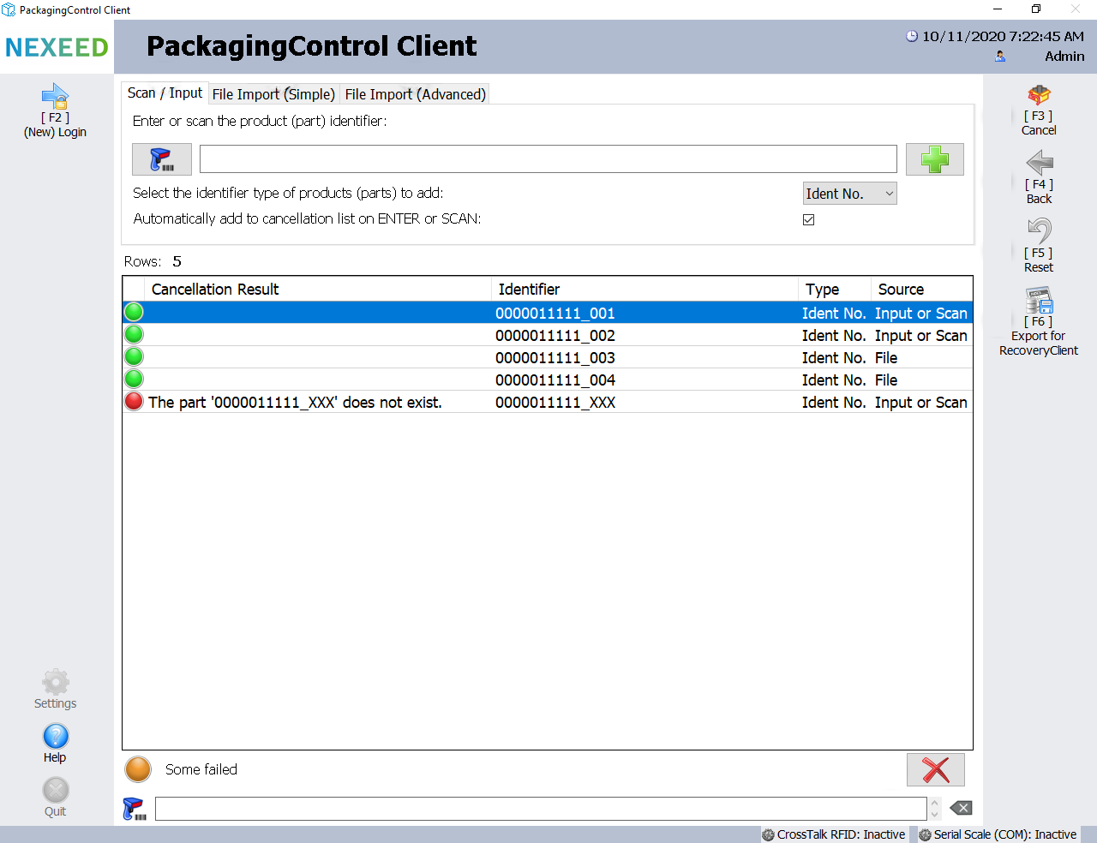Click the F2 New Login icon

click(55, 96)
